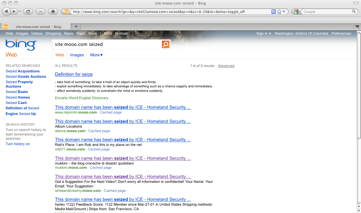Click the RSS feed icon in address bar
Screen dimensions: 361x213
(x=273, y=12)
